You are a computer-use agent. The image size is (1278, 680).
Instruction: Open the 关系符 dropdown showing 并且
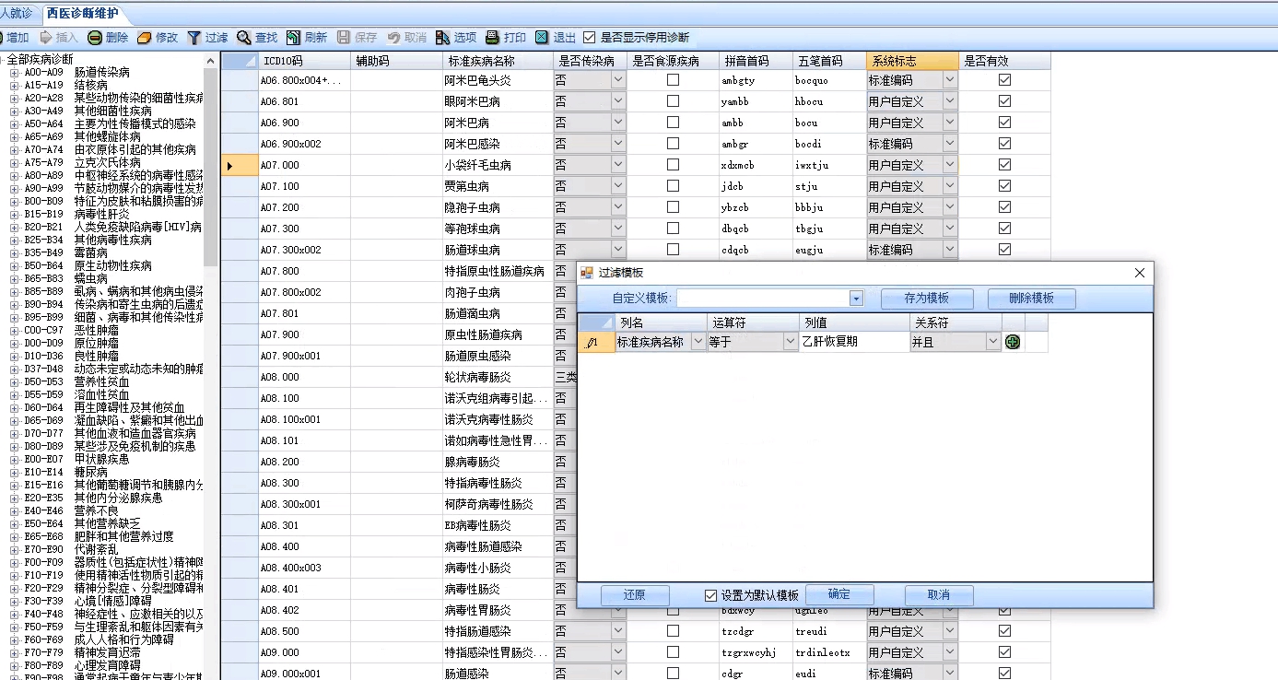(x=993, y=342)
